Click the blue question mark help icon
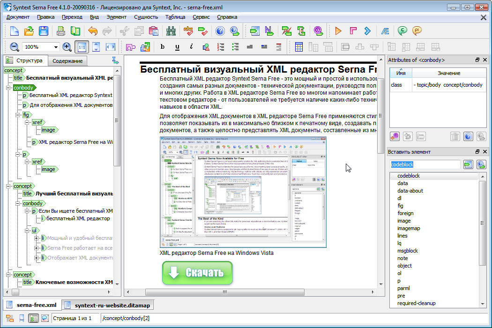492x328 pixels. click(x=220, y=31)
